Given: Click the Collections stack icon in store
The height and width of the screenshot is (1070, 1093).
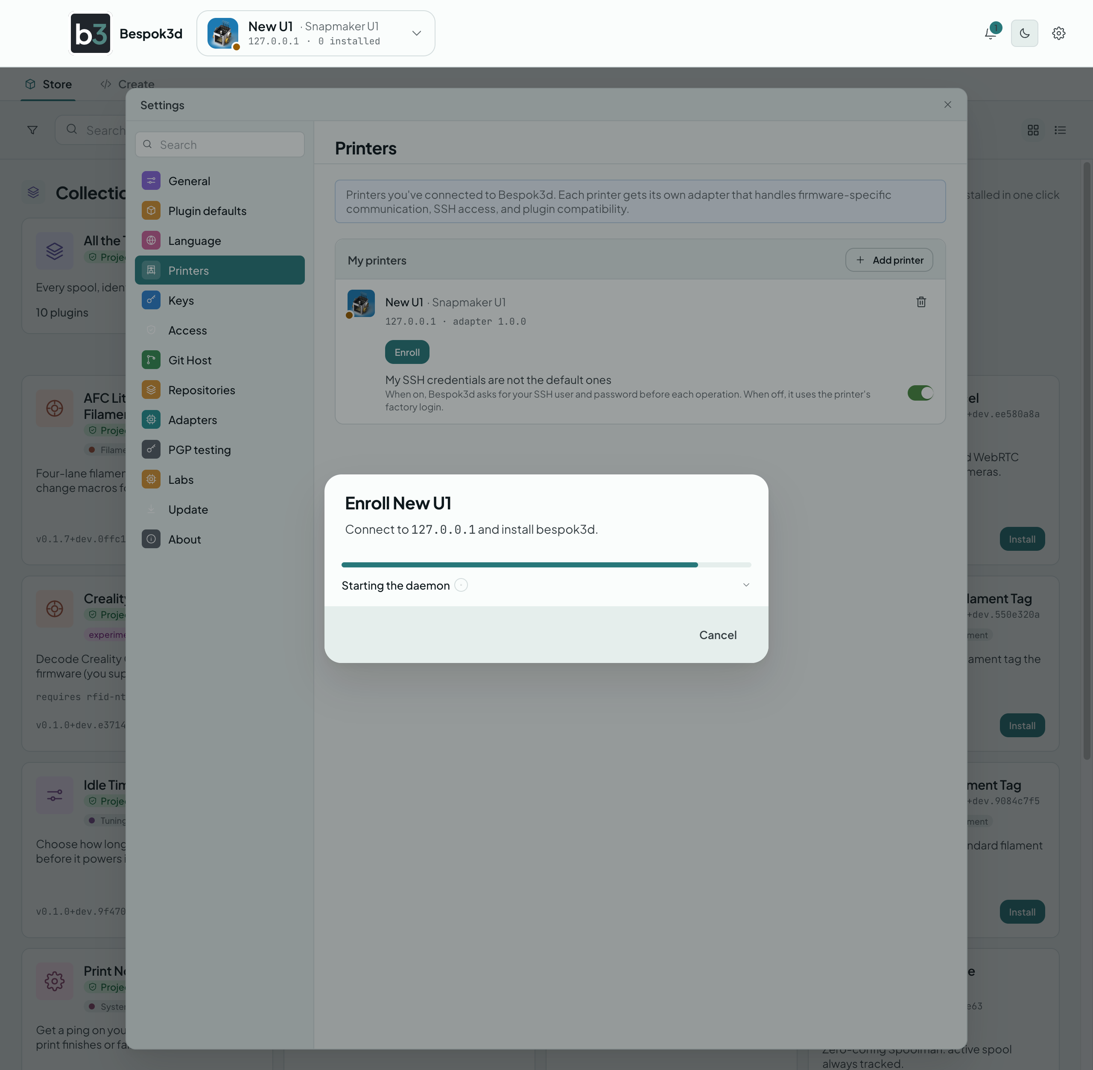Looking at the screenshot, I should [33, 192].
